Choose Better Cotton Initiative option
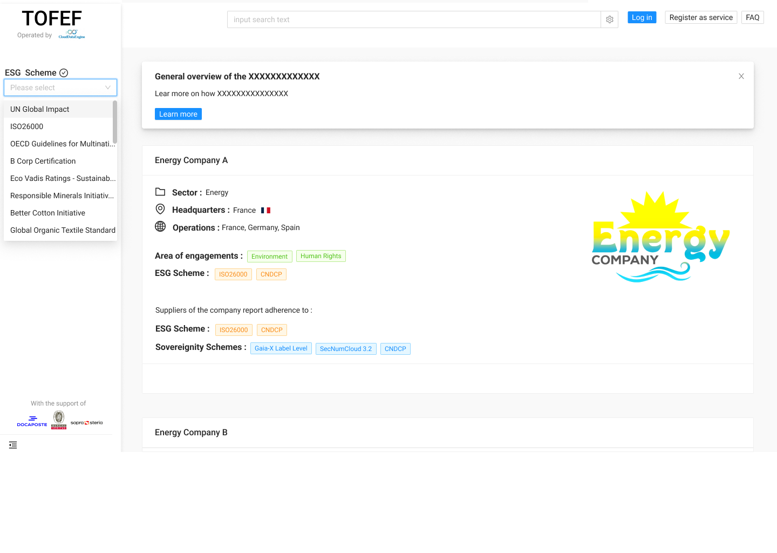Image resolution: width=777 pixels, height=553 pixels. 47,213
